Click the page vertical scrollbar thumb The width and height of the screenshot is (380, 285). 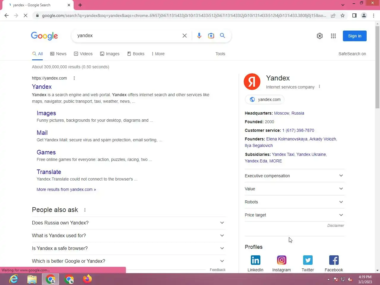pos(377,67)
